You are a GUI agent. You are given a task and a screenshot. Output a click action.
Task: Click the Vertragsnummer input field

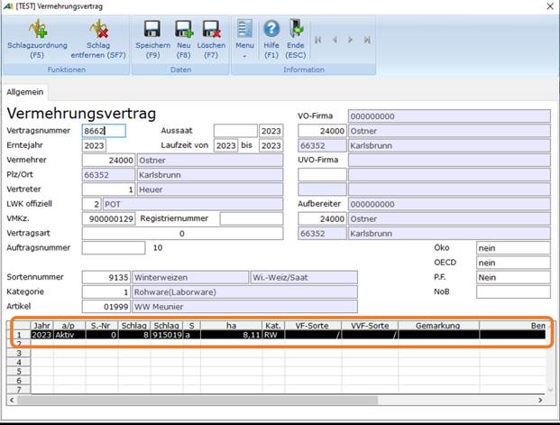(104, 131)
